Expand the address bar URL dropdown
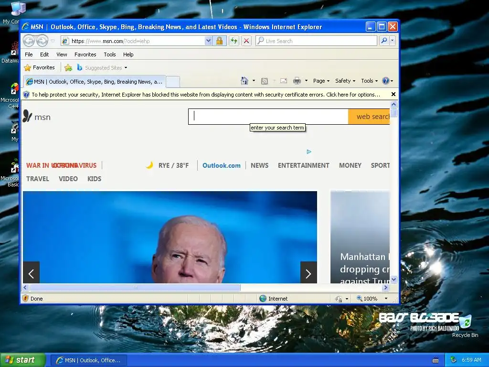The height and width of the screenshot is (367, 489). pyautogui.click(x=208, y=41)
